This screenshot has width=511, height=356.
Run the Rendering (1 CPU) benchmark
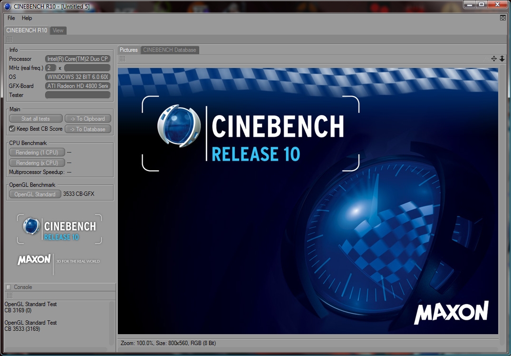point(37,152)
